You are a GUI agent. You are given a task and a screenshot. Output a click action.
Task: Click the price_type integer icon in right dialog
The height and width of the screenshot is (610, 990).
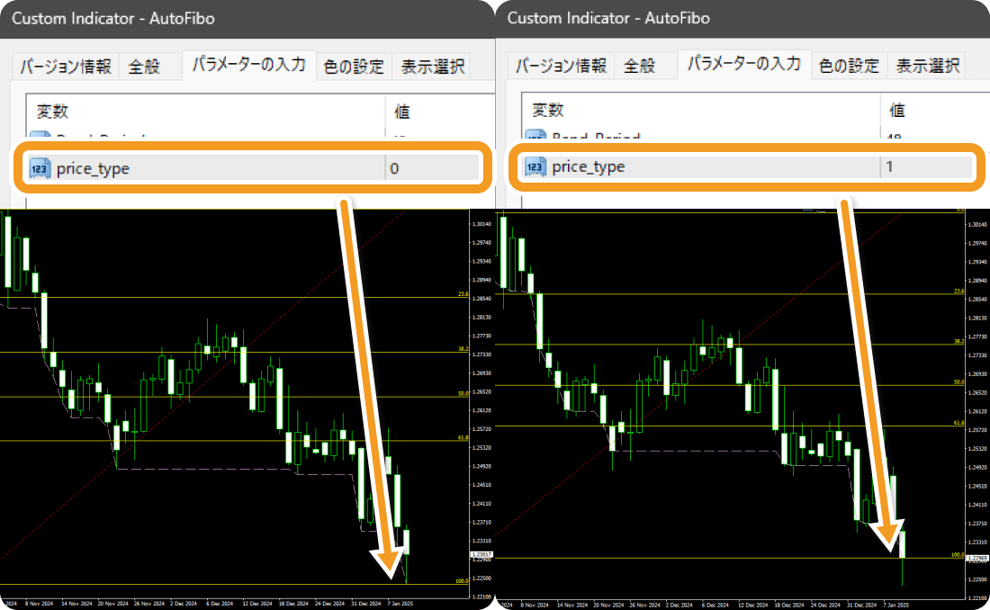point(535,166)
